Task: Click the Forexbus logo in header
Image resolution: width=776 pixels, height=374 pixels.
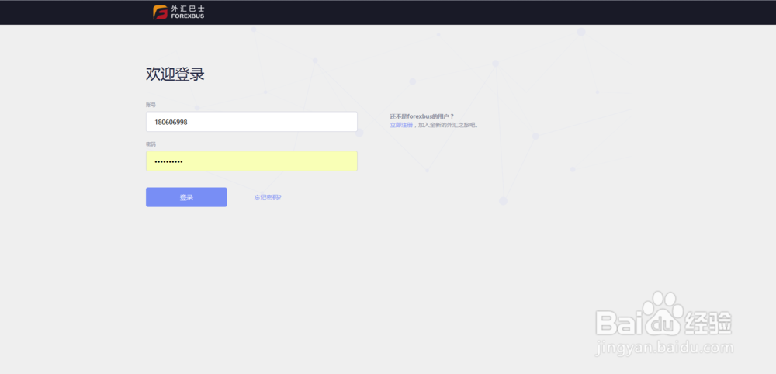Action: [x=178, y=12]
